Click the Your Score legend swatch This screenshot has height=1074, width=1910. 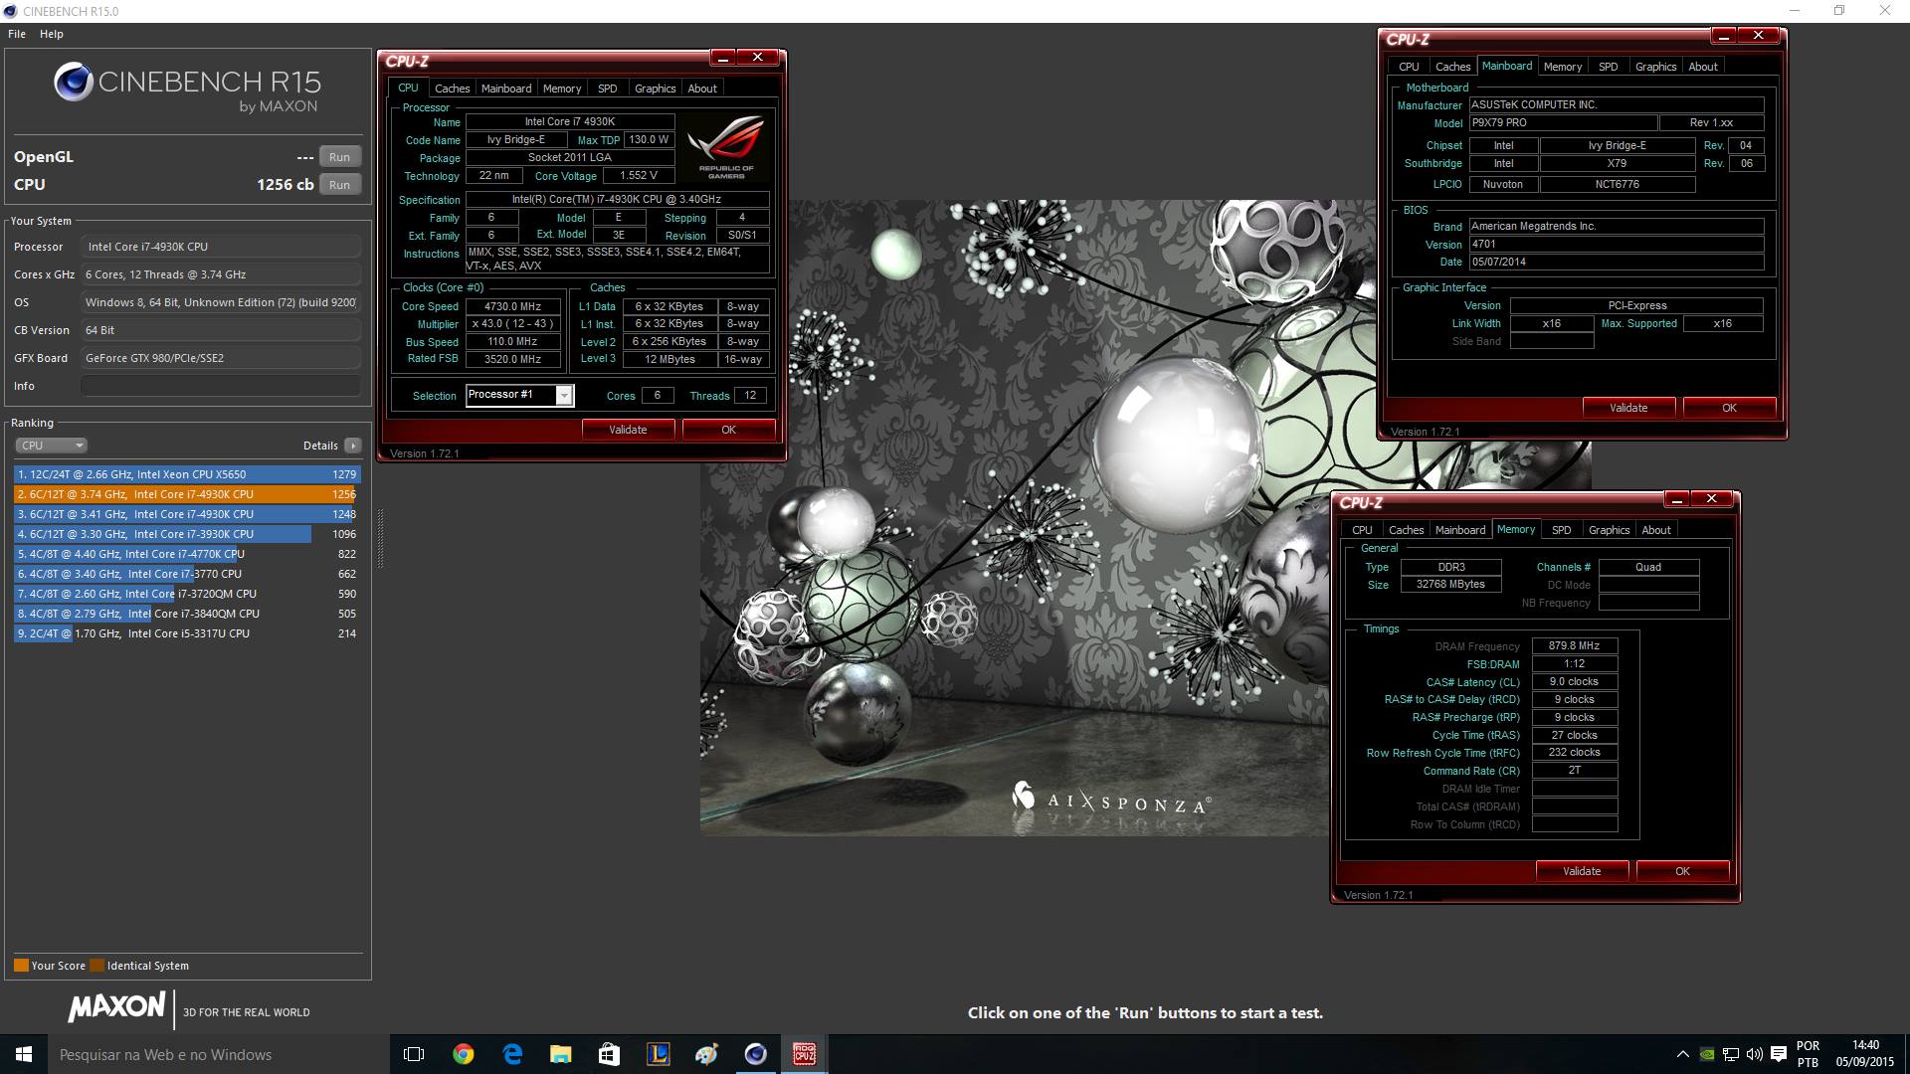pyautogui.click(x=21, y=965)
